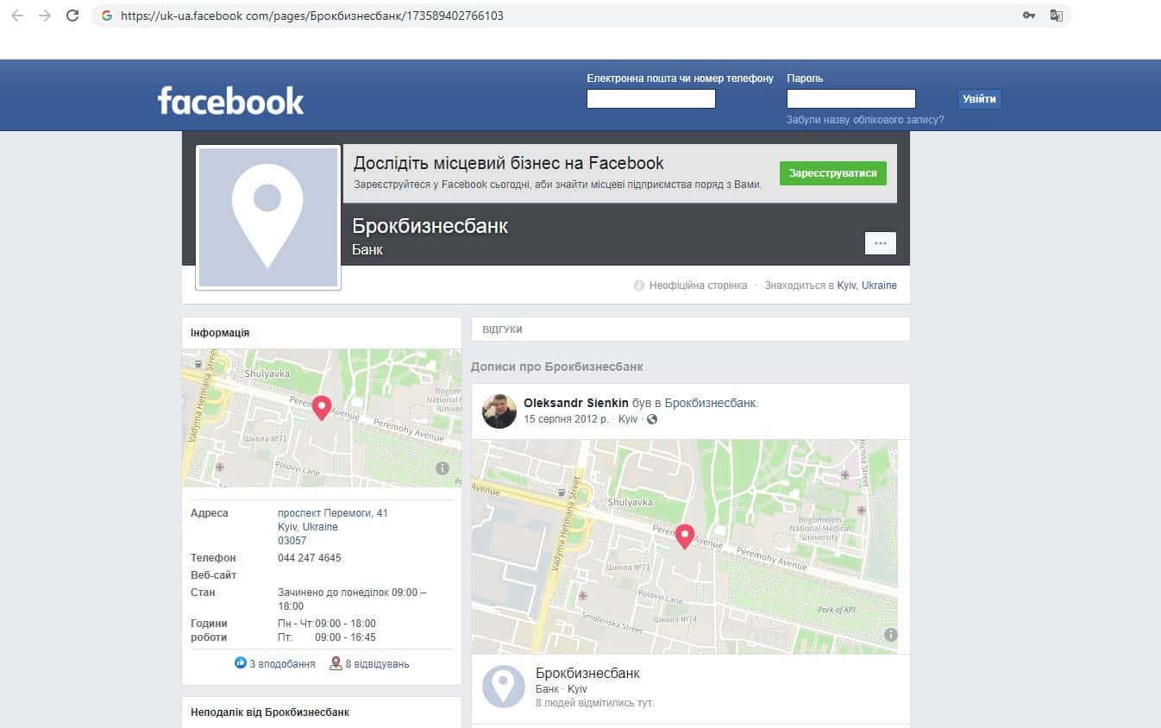Click the browser forward arrow
The image size is (1161, 728).
pos(45,16)
